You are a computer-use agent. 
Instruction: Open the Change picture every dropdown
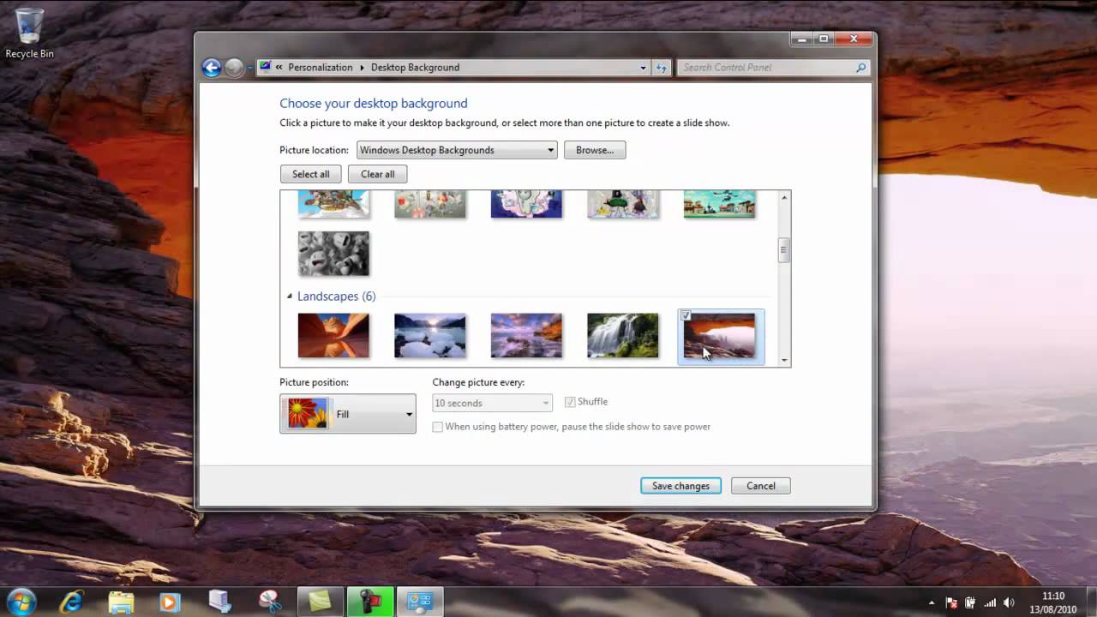(492, 403)
